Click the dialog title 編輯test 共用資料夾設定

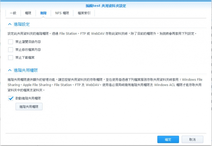click(x=106, y=6)
